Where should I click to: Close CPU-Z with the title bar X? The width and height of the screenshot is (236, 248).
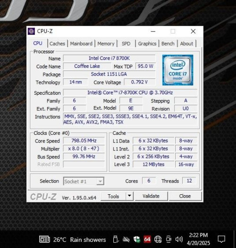pos(193,31)
